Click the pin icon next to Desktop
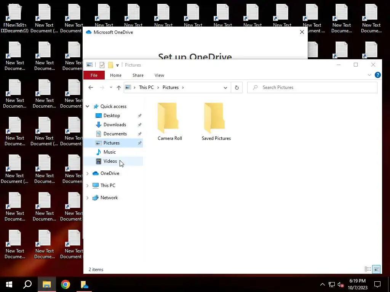 139,116
